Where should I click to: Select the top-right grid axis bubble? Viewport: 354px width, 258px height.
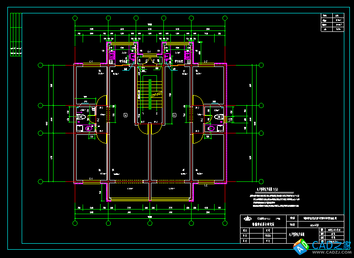tap(225, 18)
